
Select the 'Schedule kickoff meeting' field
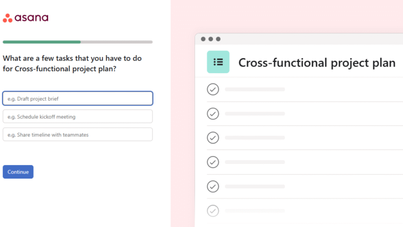(x=78, y=116)
